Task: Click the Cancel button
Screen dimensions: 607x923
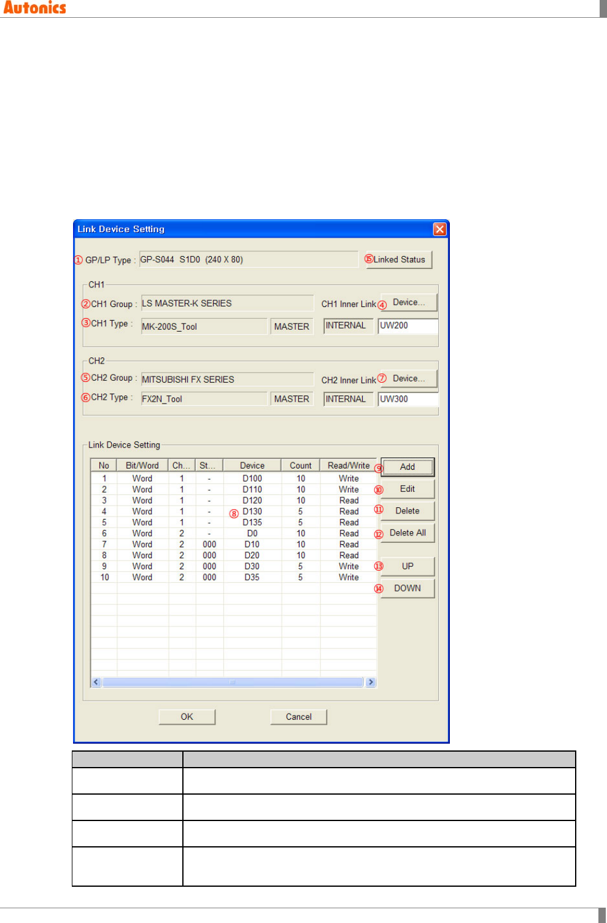Action: pyautogui.click(x=299, y=717)
